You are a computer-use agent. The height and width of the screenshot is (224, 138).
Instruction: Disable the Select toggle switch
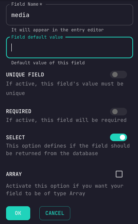coord(118,137)
